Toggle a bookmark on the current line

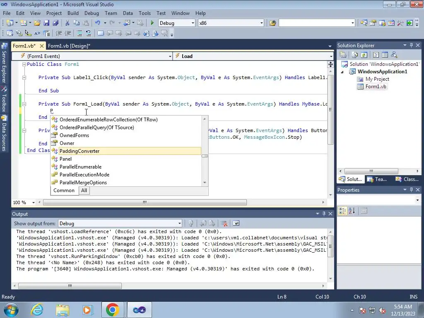click(x=100, y=33)
